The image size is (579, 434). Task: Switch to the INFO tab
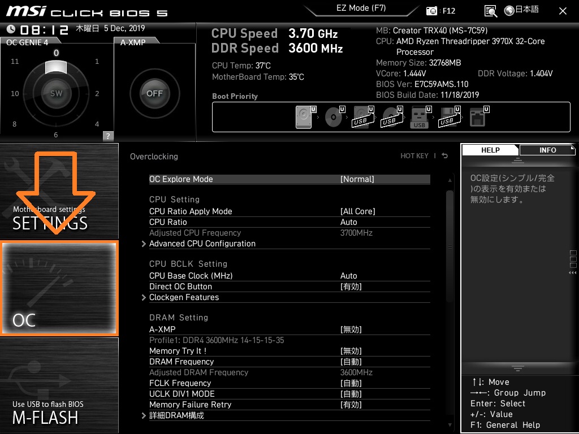pos(547,150)
